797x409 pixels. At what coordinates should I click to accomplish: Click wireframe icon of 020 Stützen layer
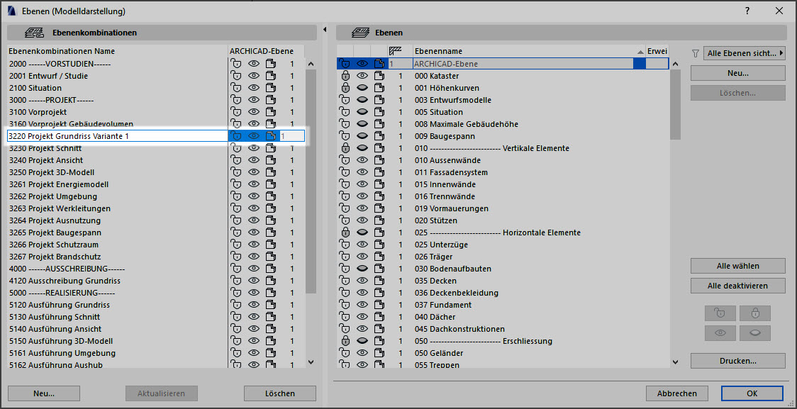click(x=379, y=220)
